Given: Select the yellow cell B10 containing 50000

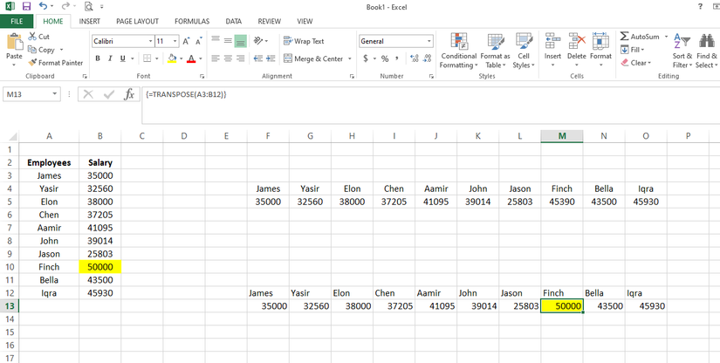Looking at the screenshot, I should (x=100, y=266).
